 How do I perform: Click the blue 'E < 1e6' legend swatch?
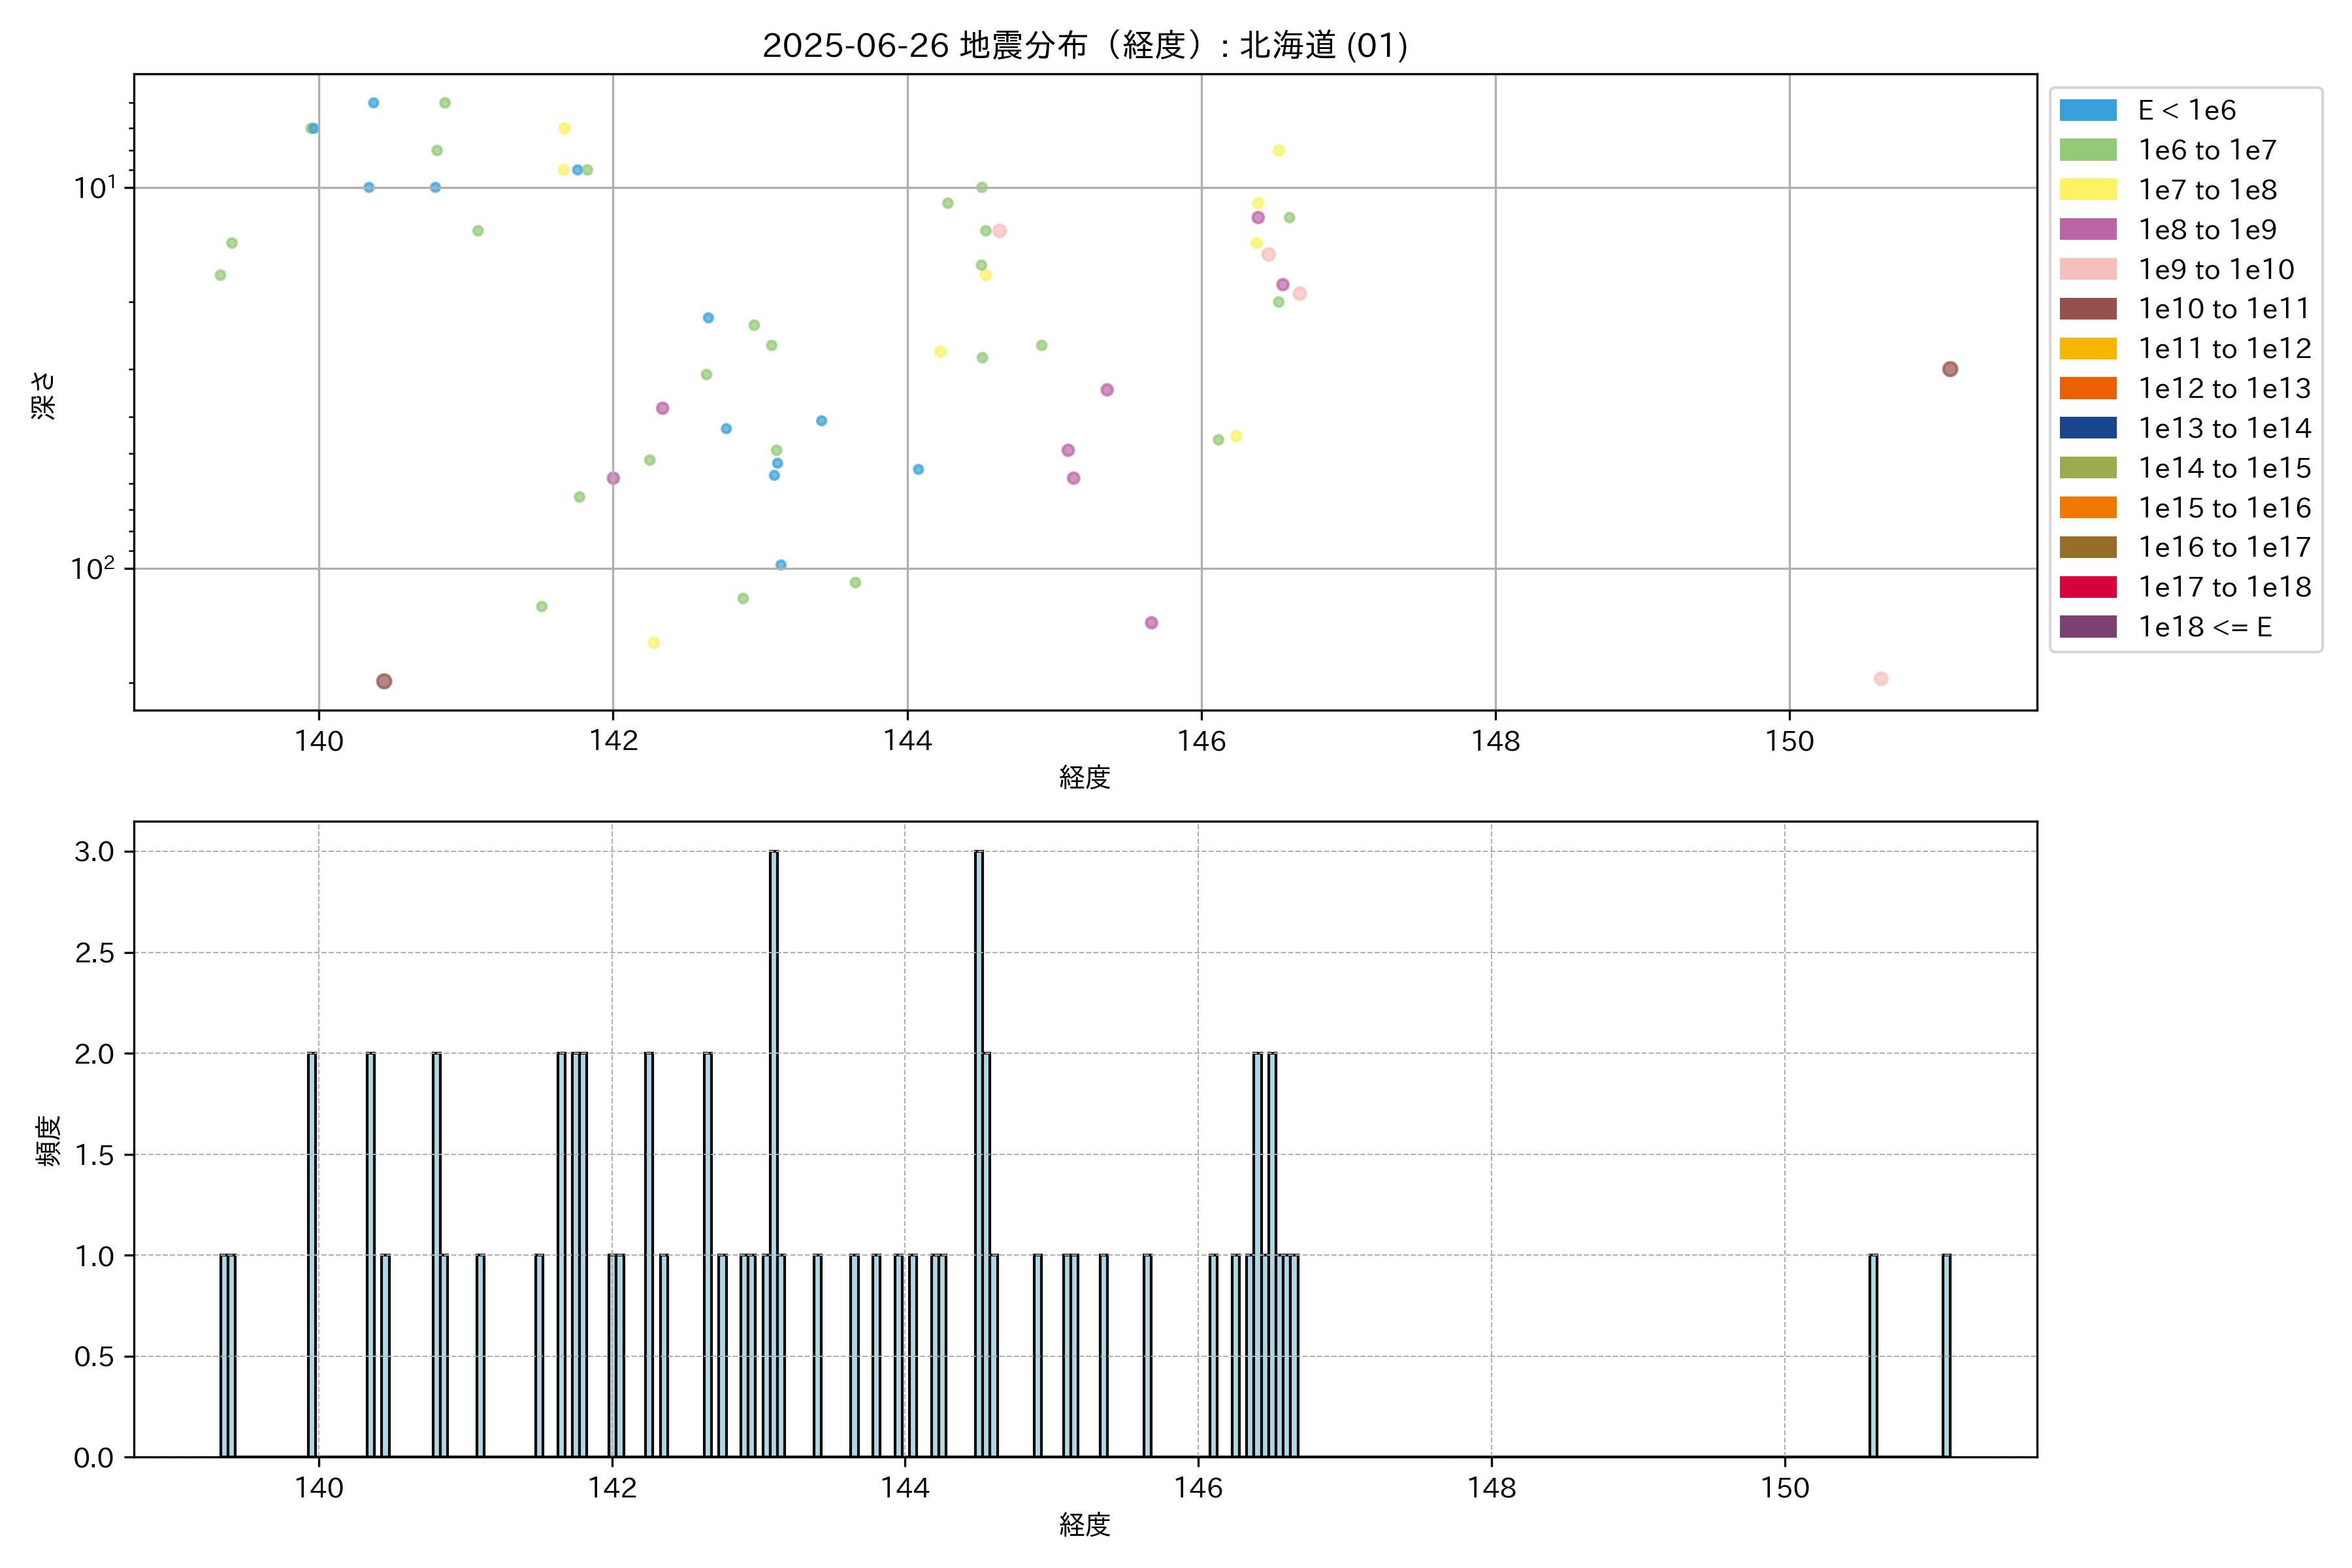pos(2087,110)
